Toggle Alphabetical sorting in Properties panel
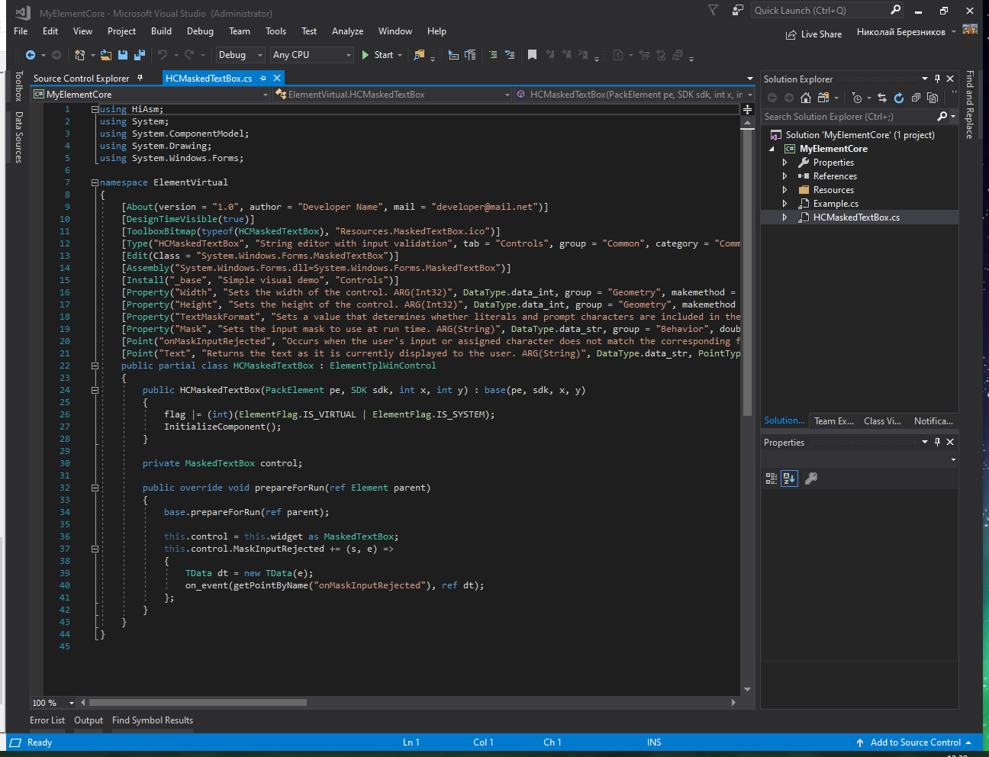989x757 pixels. (789, 478)
